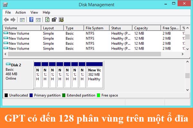Click the 'Extended partition' legend label

pos(81,95)
